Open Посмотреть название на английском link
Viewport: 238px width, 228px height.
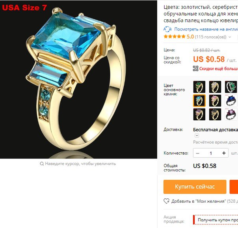point(206,29)
